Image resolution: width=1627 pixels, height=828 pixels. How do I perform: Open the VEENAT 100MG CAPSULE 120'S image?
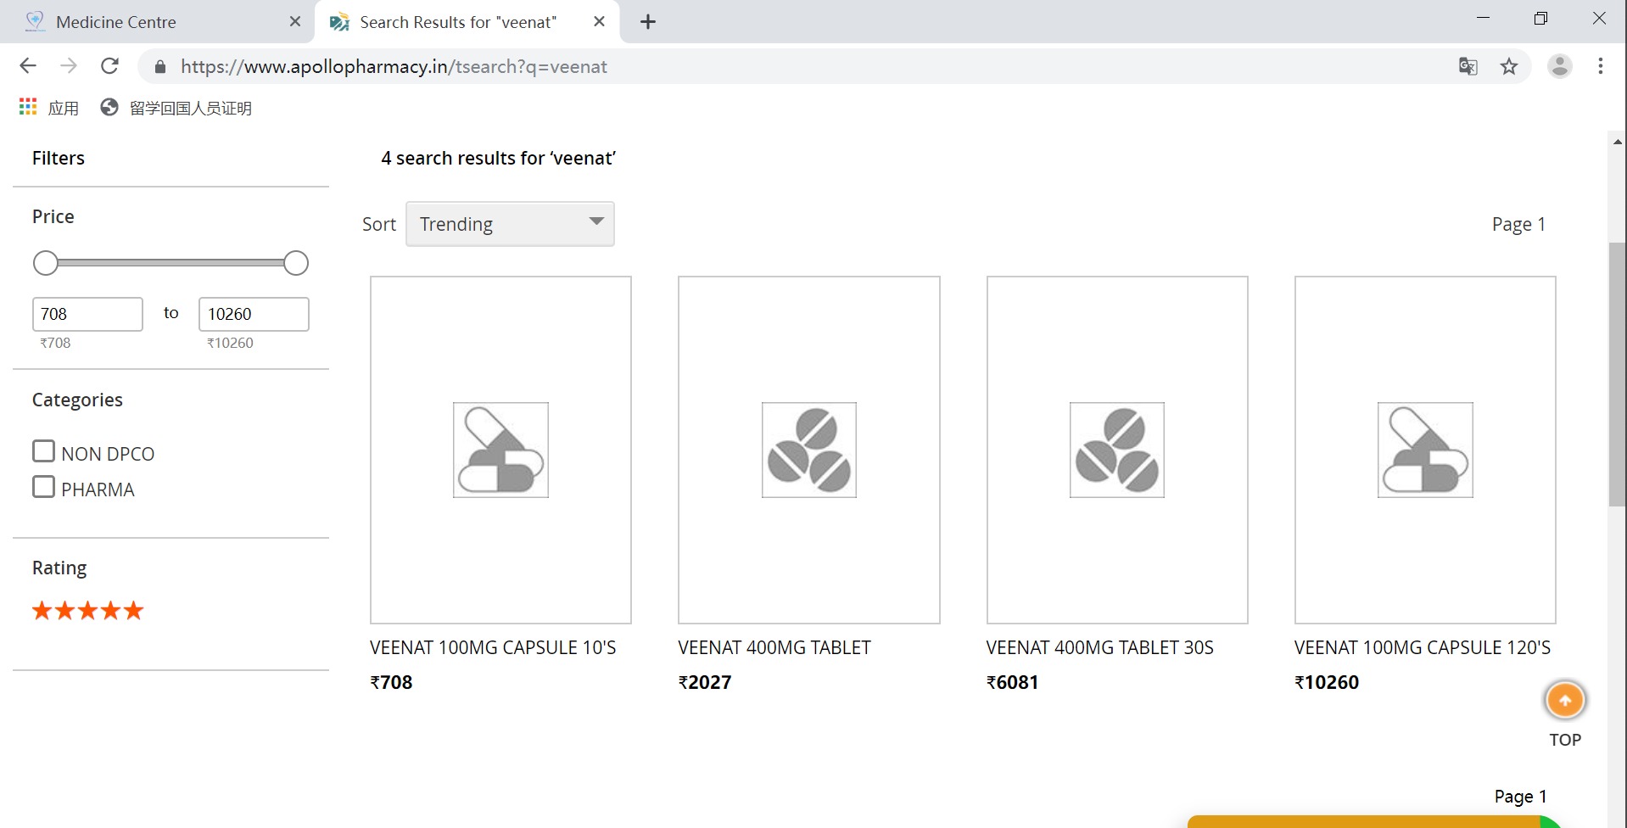coord(1425,450)
